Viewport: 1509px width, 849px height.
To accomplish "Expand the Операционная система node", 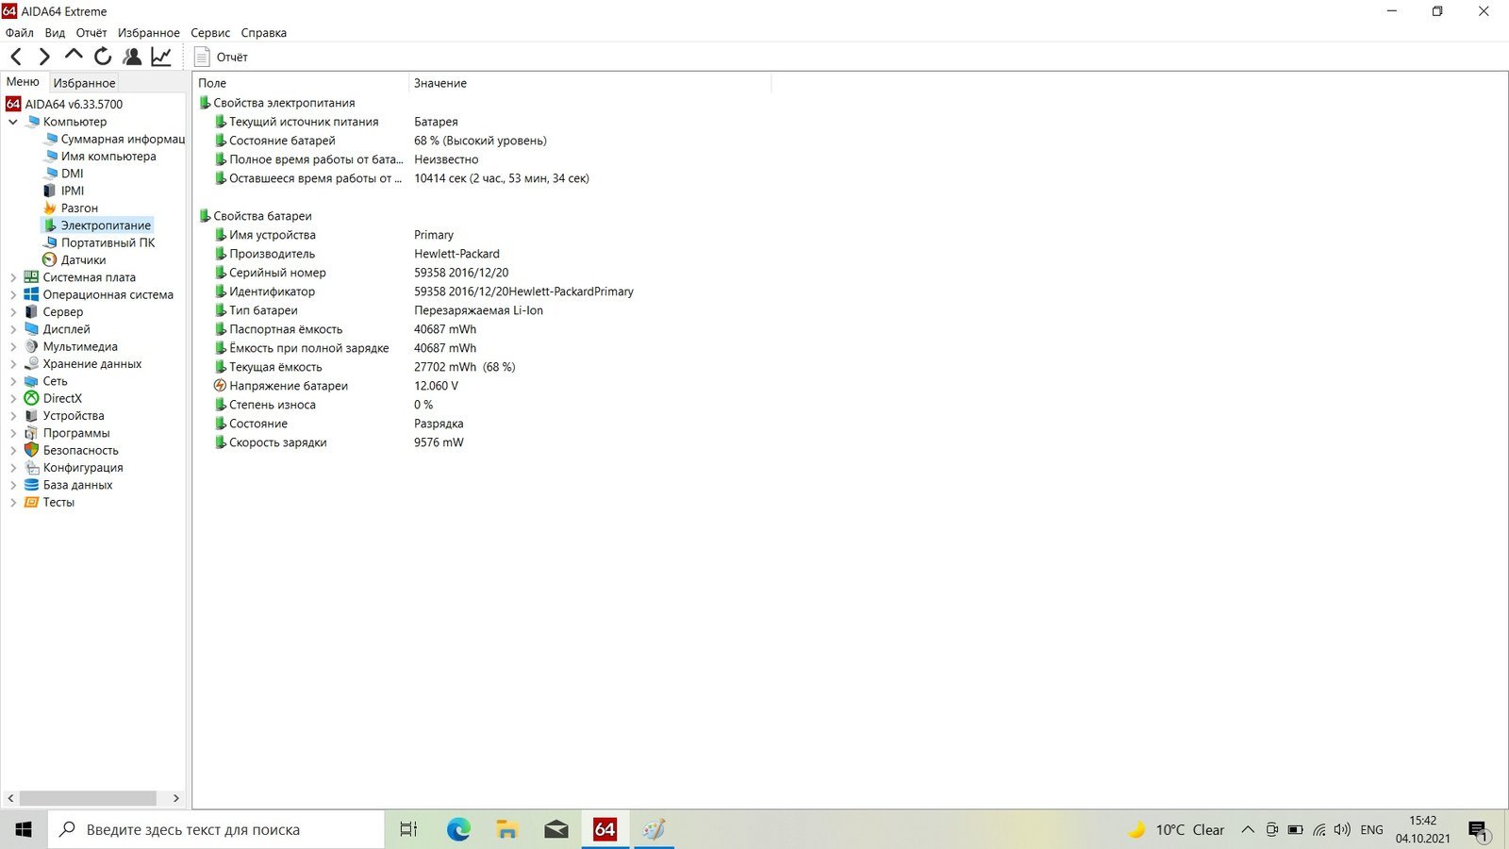I will pyautogui.click(x=13, y=294).
